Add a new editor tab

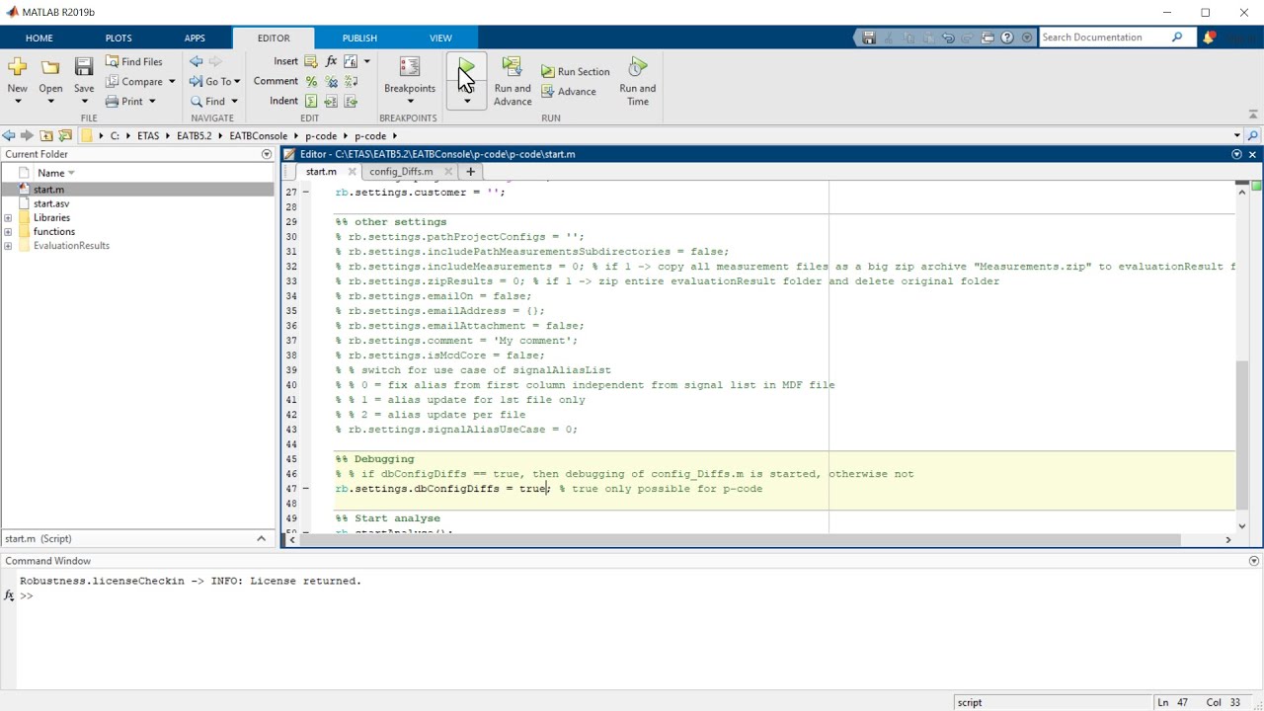[x=470, y=171]
